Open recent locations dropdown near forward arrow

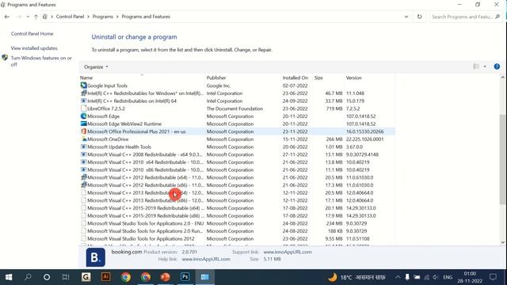pos(28,17)
